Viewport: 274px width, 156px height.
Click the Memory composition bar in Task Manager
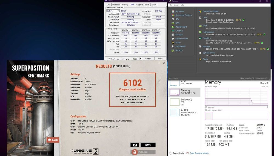click(x=236, y=116)
